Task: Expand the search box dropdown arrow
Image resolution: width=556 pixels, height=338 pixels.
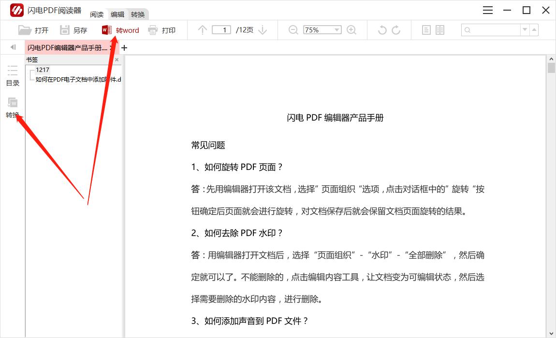Action: [x=525, y=30]
